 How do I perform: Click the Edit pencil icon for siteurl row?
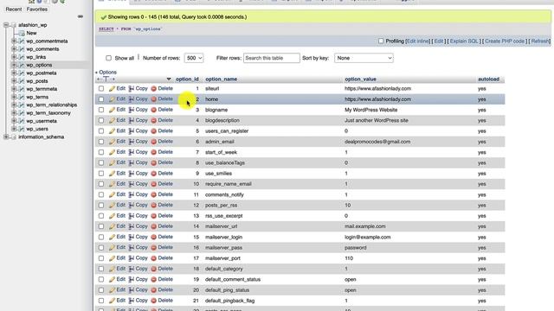pyautogui.click(x=112, y=88)
